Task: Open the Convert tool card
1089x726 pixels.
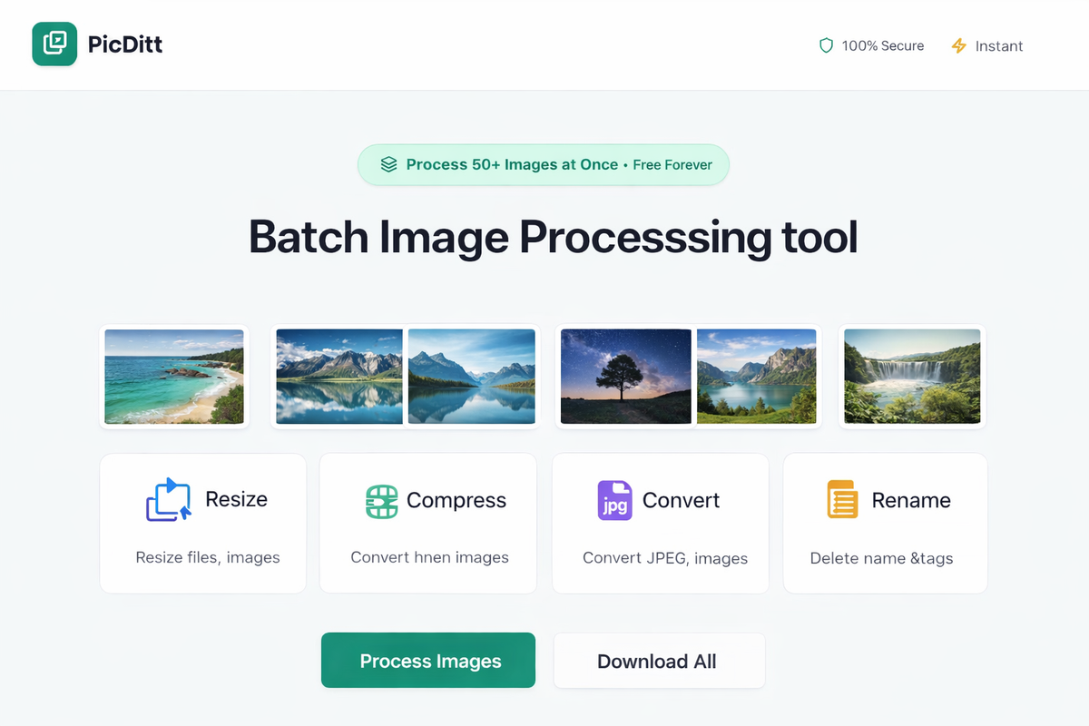Action: pyautogui.click(x=661, y=524)
